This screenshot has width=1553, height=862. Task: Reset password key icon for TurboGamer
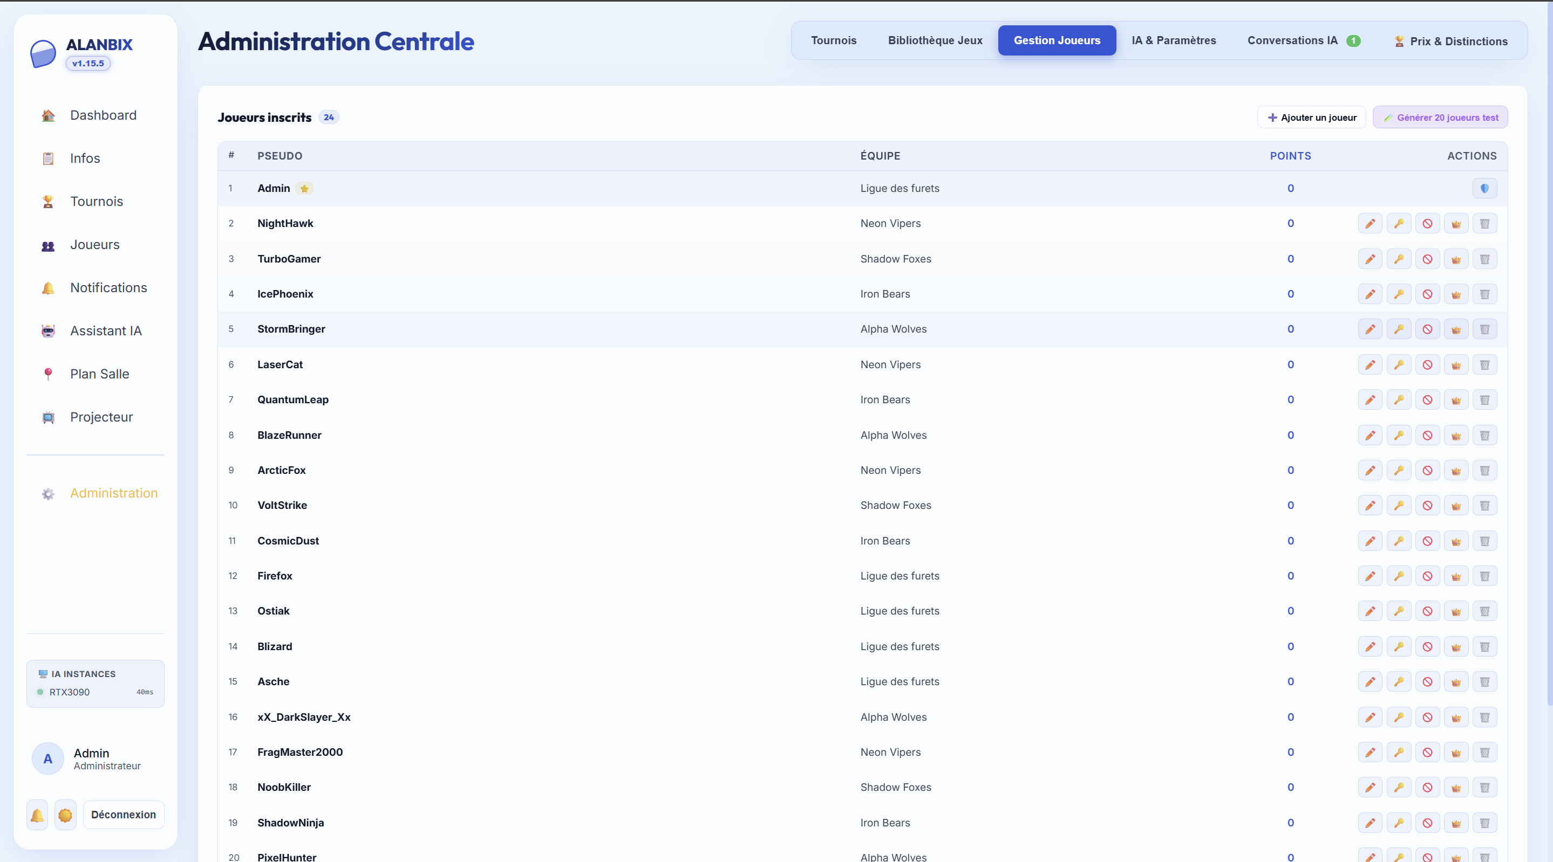(x=1399, y=259)
